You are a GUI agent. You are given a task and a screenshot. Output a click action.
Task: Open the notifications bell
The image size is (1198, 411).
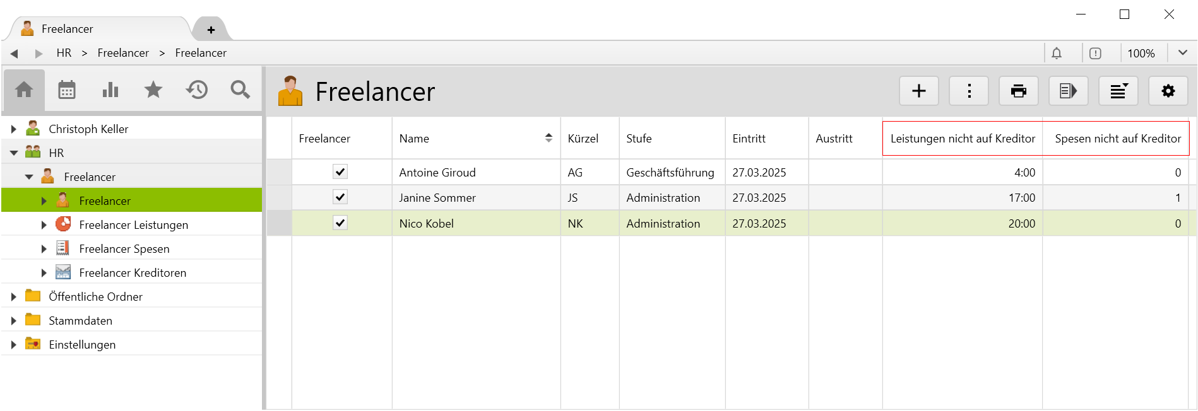(x=1057, y=54)
